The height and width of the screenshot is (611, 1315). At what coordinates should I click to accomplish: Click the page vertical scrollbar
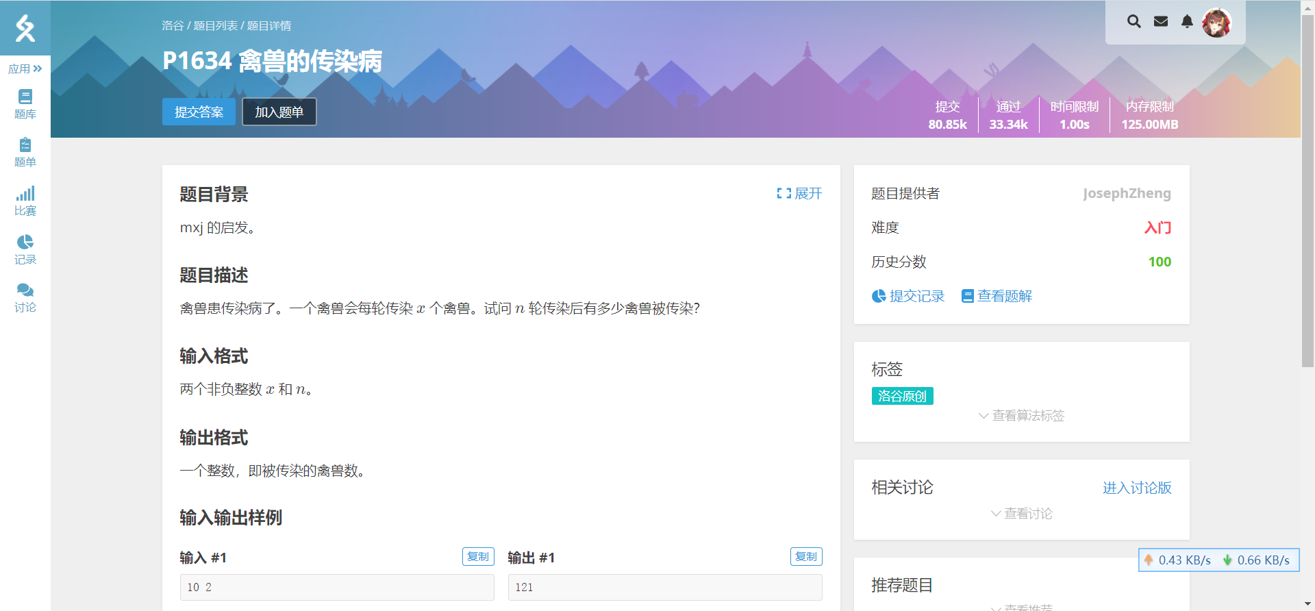click(1307, 192)
